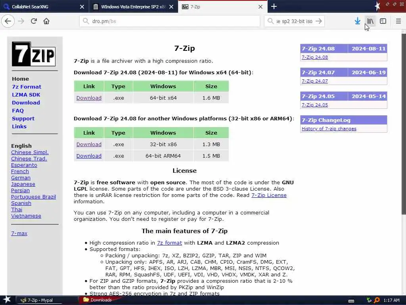This screenshot has width=406, height=305.
Task: Open the hamburger application menu
Action: (x=398, y=21)
